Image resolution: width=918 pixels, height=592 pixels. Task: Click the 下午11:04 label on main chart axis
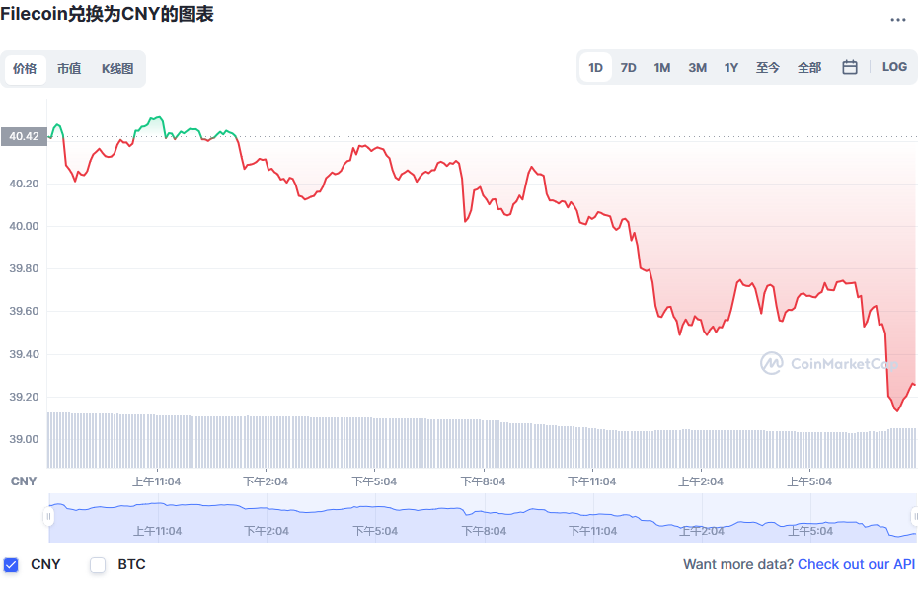592,481
